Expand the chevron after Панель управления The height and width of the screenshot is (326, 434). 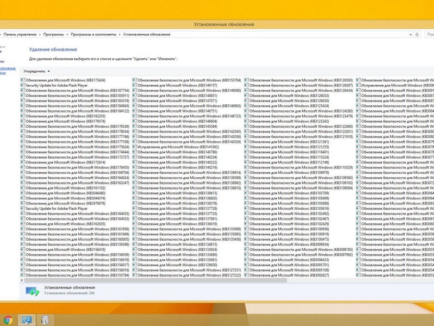(40, 34)
